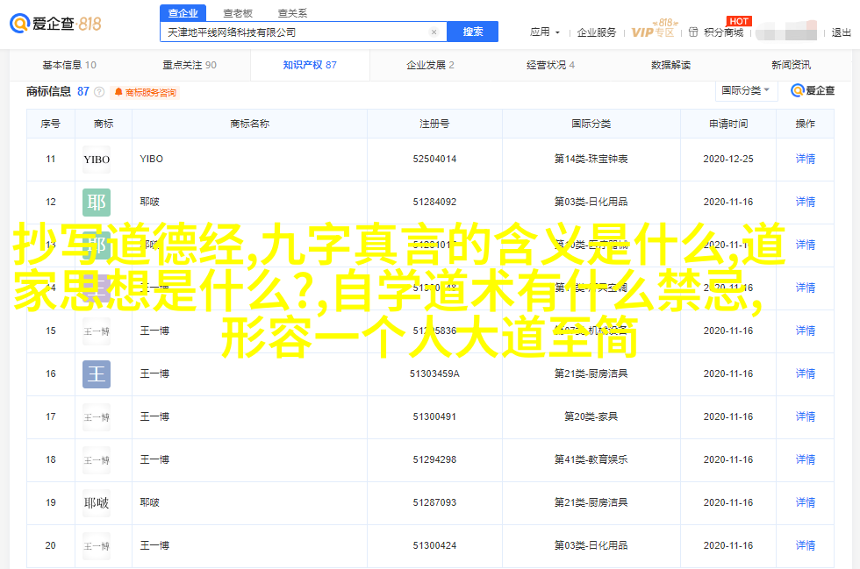860x569 pixels.
Task: Open the 积分商城 link
Action: coord(723,33)
